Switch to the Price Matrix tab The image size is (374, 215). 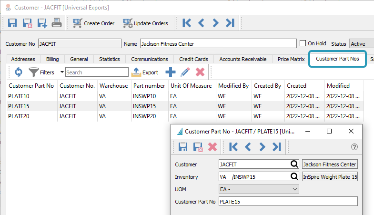(291, 59)
